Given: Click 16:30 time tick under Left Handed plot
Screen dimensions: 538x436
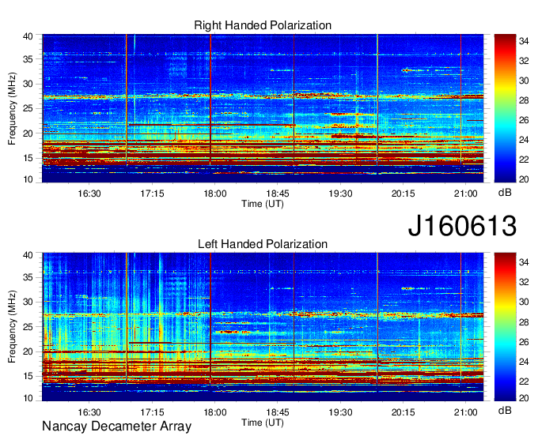Looking at the screenshot, I should [x=89, y=412].
